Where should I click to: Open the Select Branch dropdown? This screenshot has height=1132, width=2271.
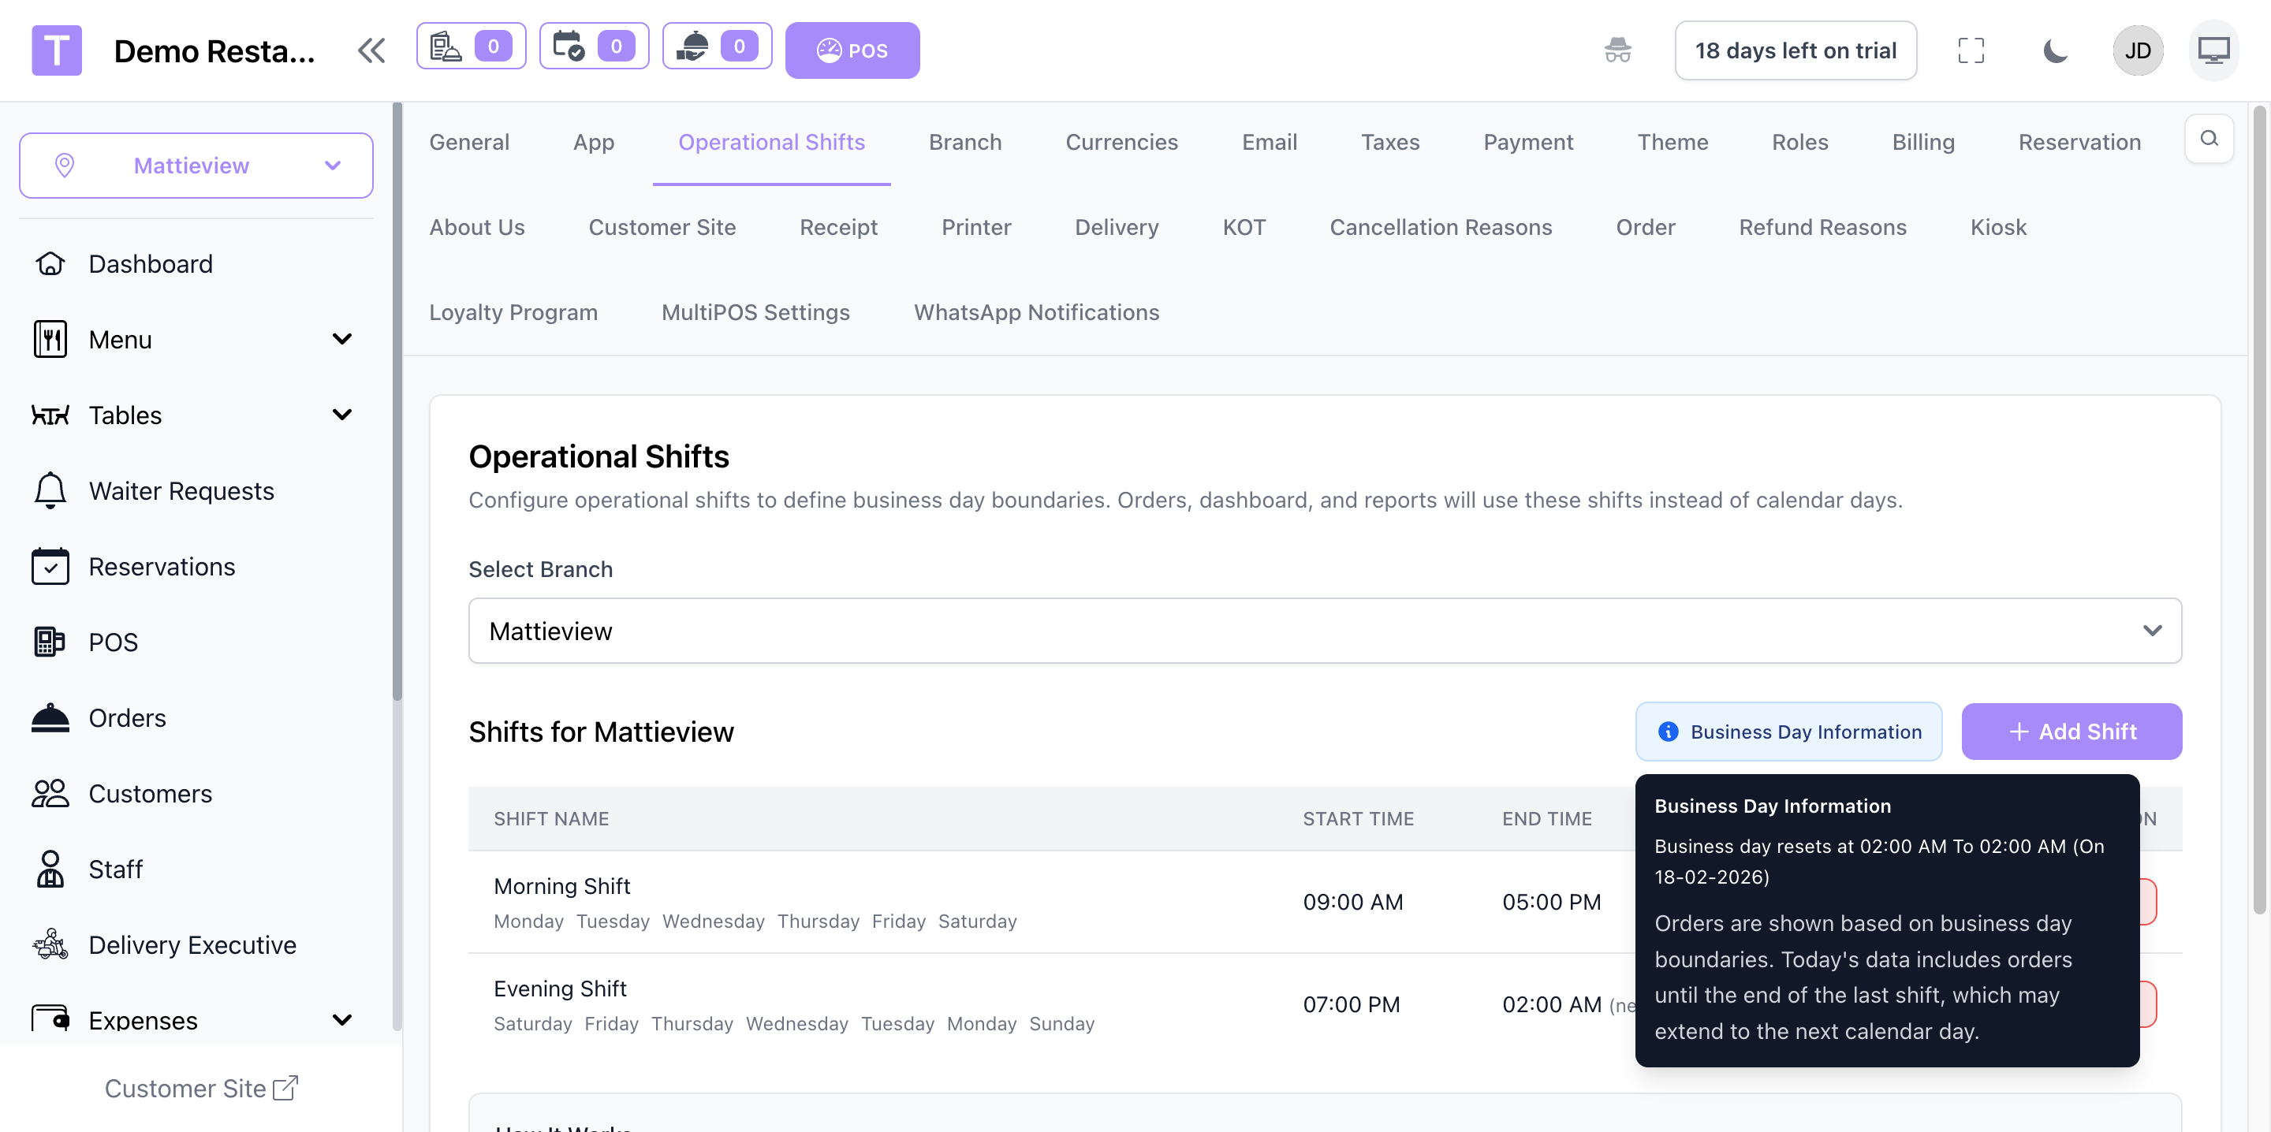click(x=1324, y=631)
